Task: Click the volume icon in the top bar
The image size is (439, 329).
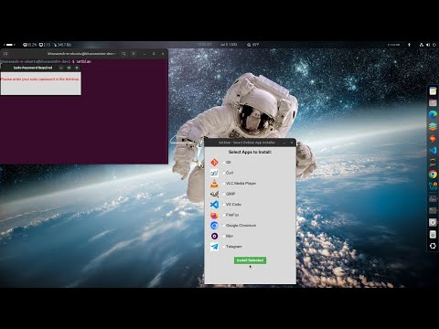Action: tap(428, 45)
